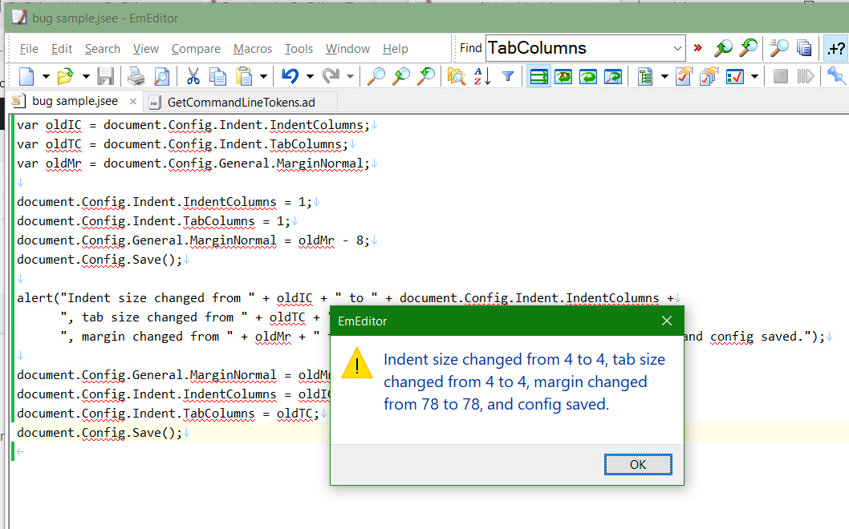
Task: Switch to the GetCommandLineTokens.ad tab
Action: click(x=241, y=103)
